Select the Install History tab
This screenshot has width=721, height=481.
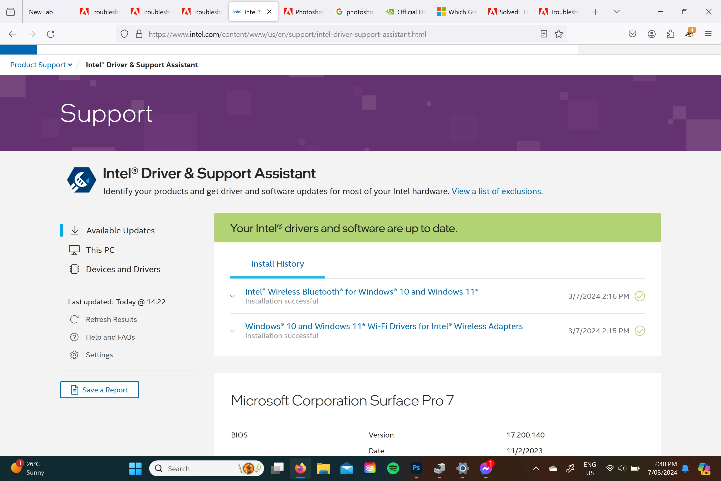pyautogui.click(x=277, y=264)
